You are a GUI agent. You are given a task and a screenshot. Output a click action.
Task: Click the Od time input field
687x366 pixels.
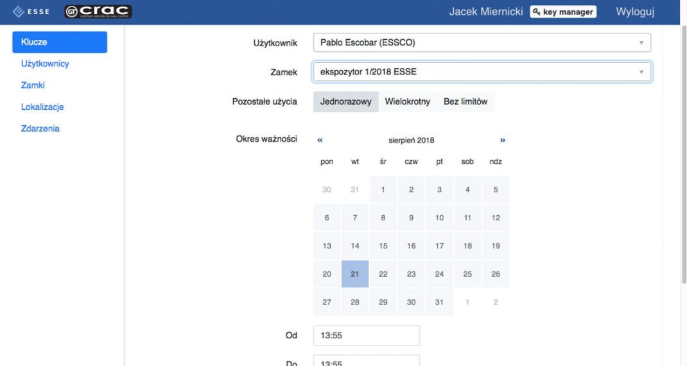(366, 335)
